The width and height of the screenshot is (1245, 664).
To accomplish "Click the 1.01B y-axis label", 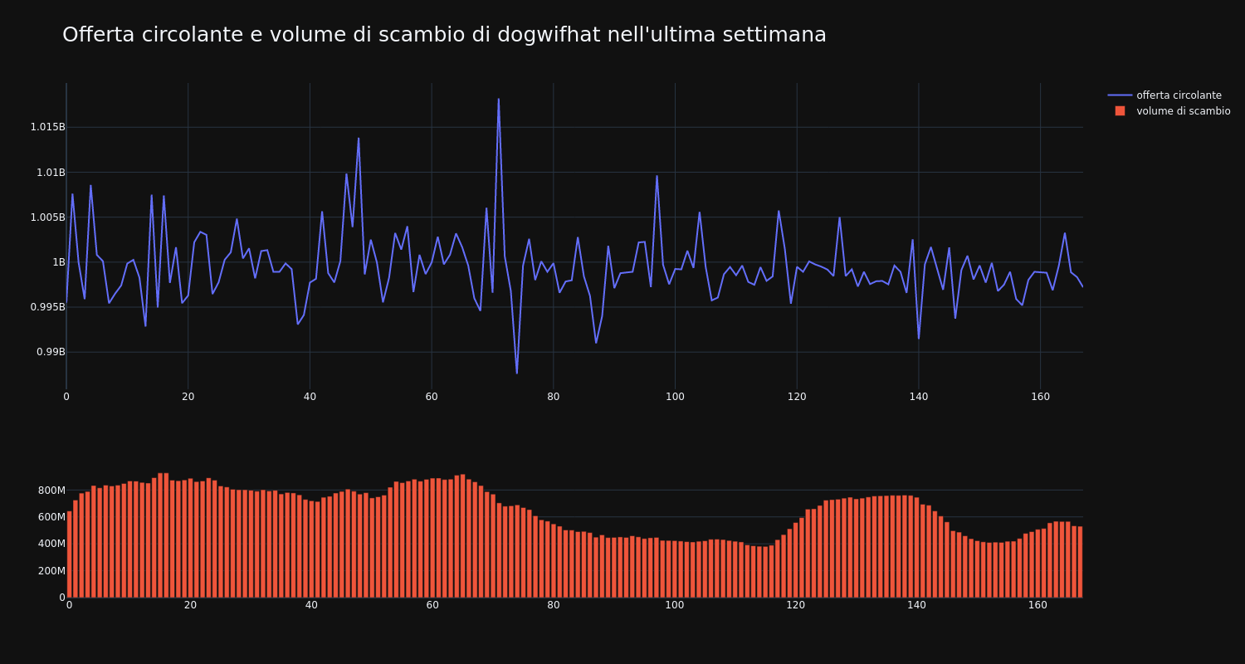I will click(x=51, y=173).
